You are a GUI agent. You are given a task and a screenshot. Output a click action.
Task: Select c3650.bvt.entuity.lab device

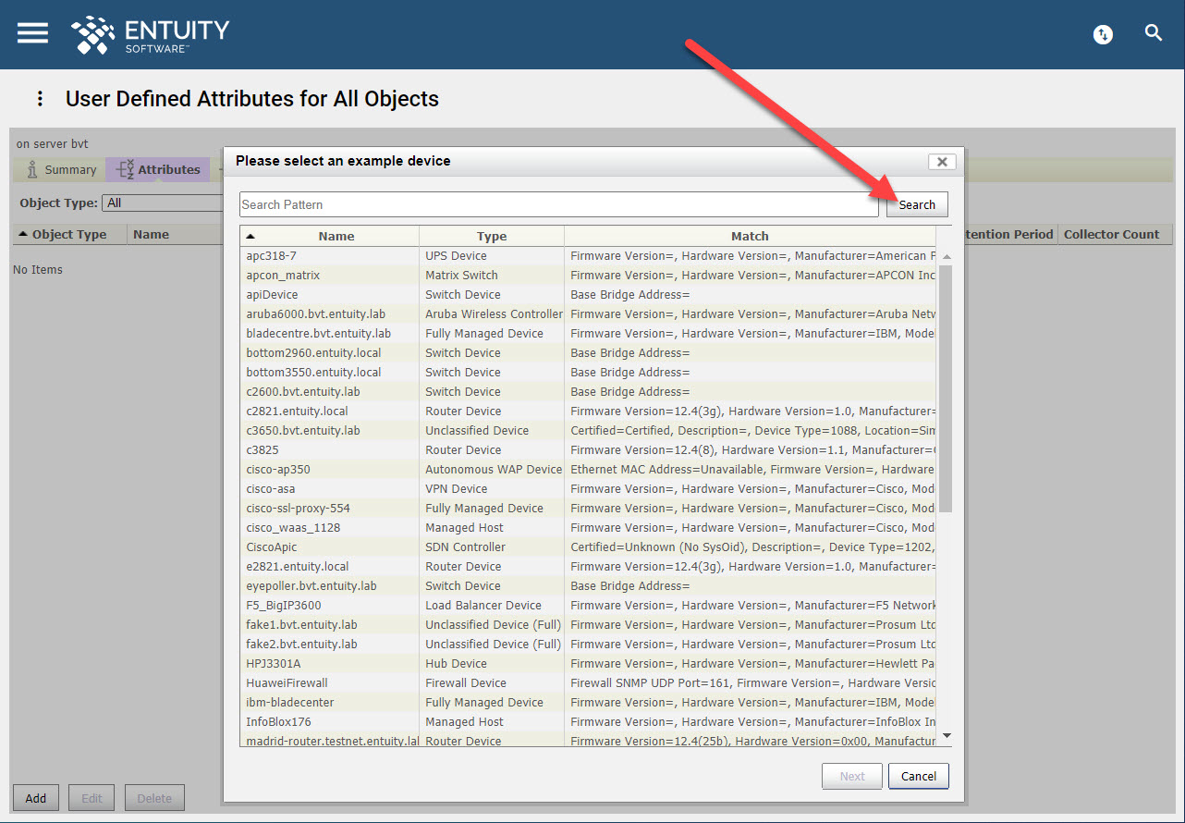pos(588,431)
